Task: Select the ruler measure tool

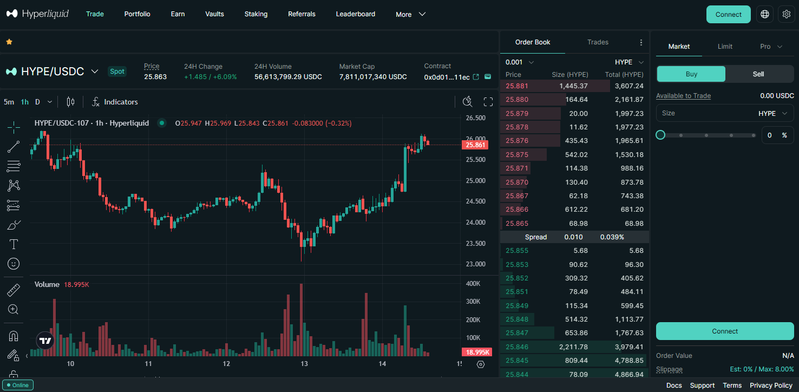Action: tap(14, 290)
